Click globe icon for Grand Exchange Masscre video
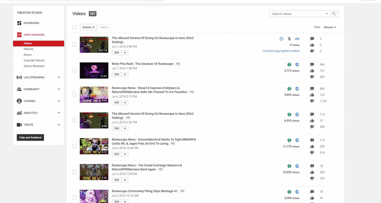Viewport: 381px width, 203px height. tap(297, 166)
